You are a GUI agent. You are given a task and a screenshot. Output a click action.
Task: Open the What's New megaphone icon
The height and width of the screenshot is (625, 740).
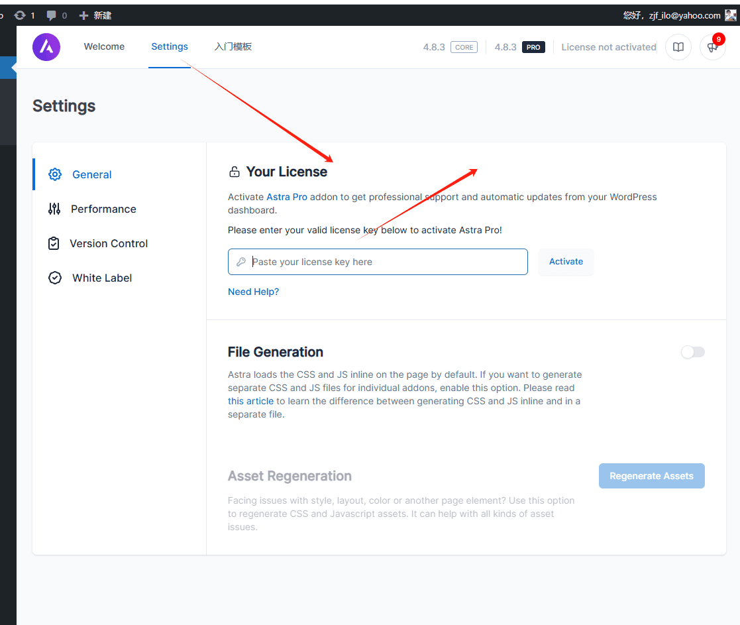point(713,47)
